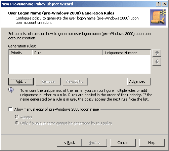The height and width of the screenshot is (151, 169).
Task: Move selected rule up with arrow button
Action: 157,53
